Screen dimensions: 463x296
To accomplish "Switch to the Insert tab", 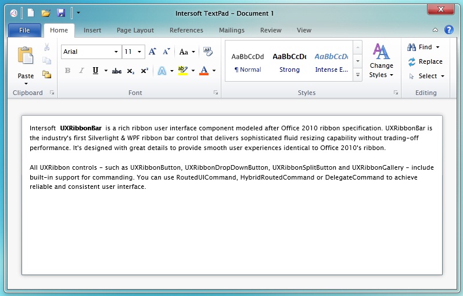I will click(x=92, y=30).
